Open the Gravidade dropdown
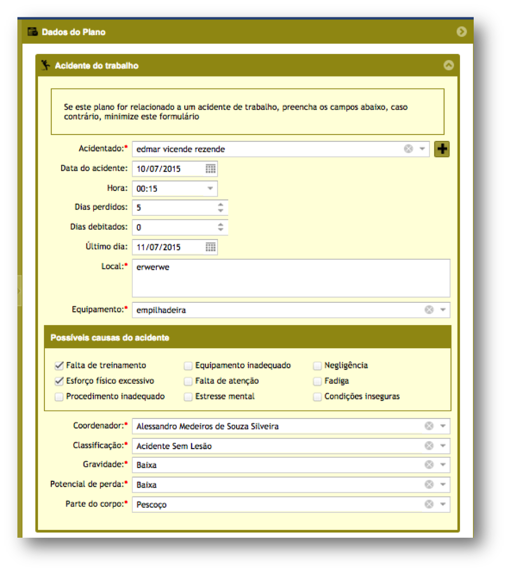This screenshot has height=572, width=508. [443, 465]
